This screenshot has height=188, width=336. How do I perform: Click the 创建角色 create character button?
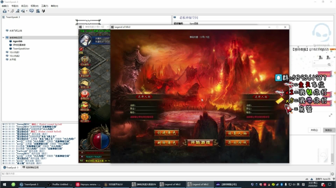(x=166, y=133)
